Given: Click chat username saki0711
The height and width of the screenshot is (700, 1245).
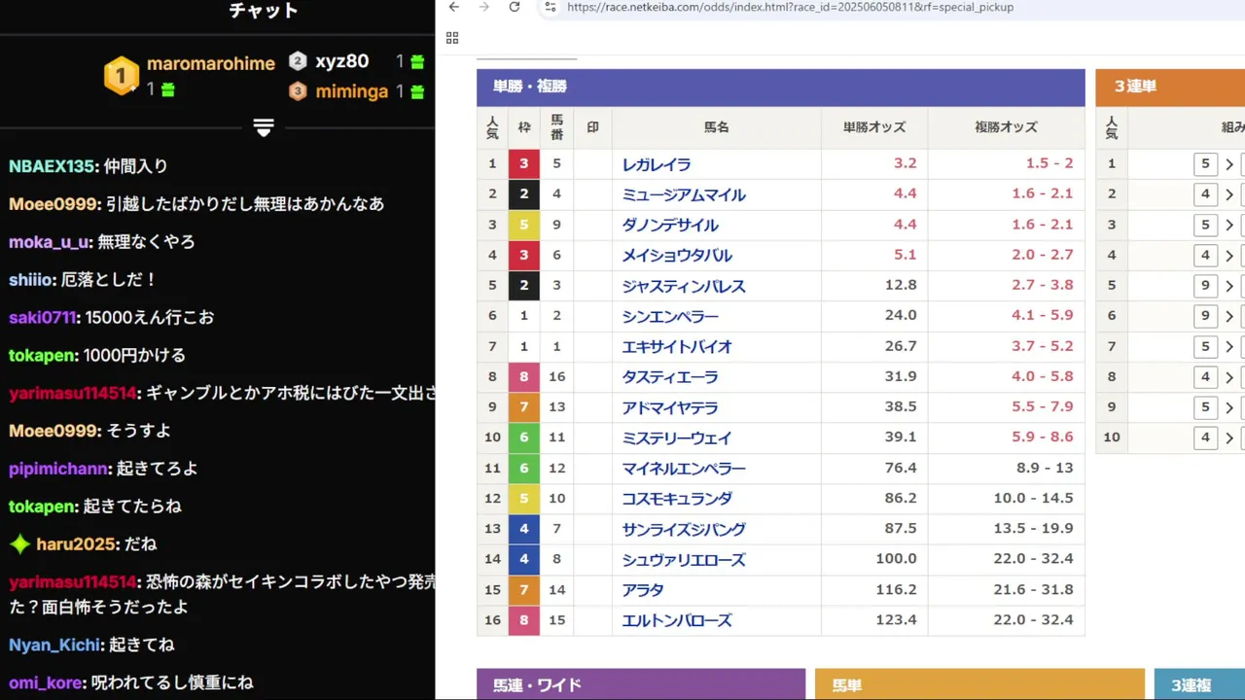Looking at the screenshot, I should [x=42, y=318].
